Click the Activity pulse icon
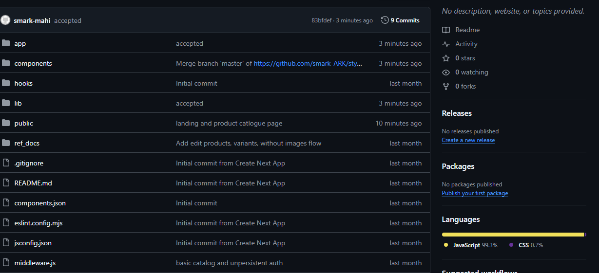This screenshot has width=599, height=273. pyautogui.click(x=446, y=44)
